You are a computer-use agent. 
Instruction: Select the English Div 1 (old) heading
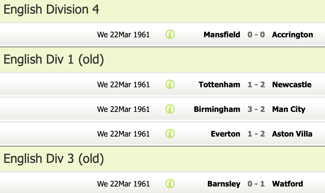coord(54,60)
